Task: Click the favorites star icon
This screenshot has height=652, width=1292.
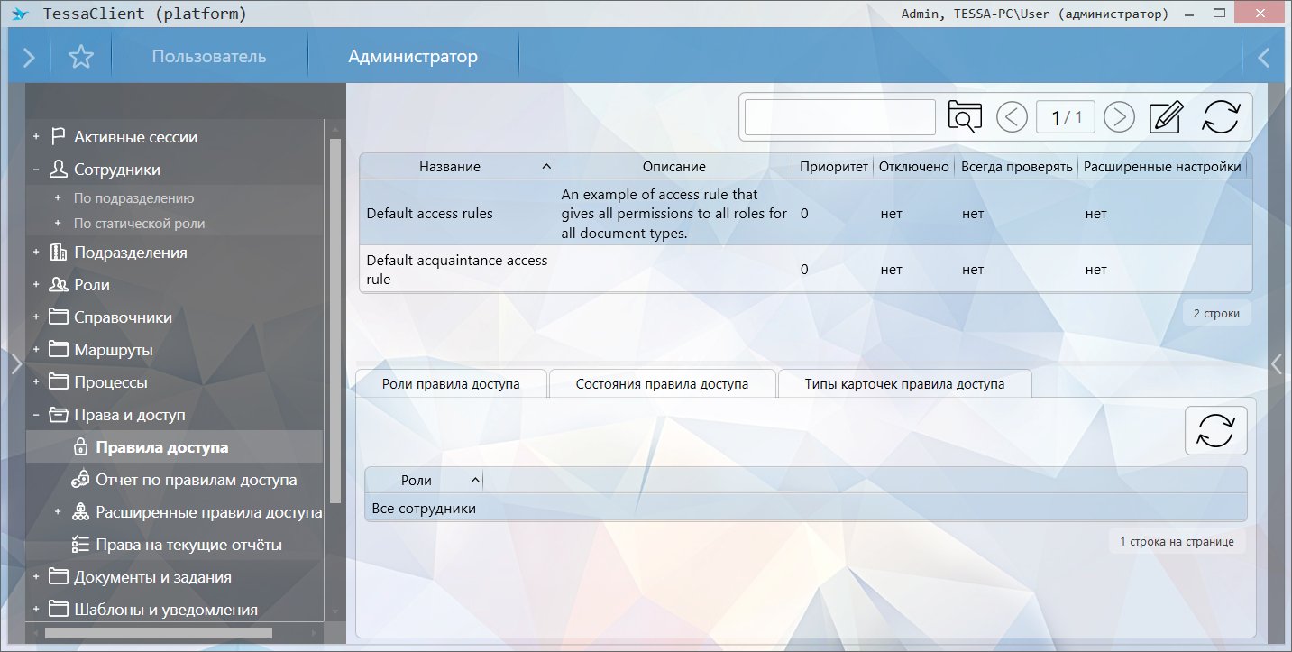Action: tap(81, 58)
